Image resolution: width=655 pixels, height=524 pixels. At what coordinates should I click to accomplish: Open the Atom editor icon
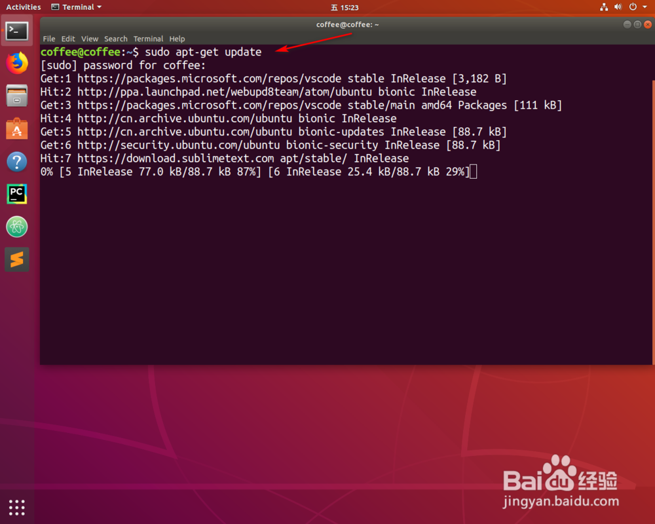(16, 227)
